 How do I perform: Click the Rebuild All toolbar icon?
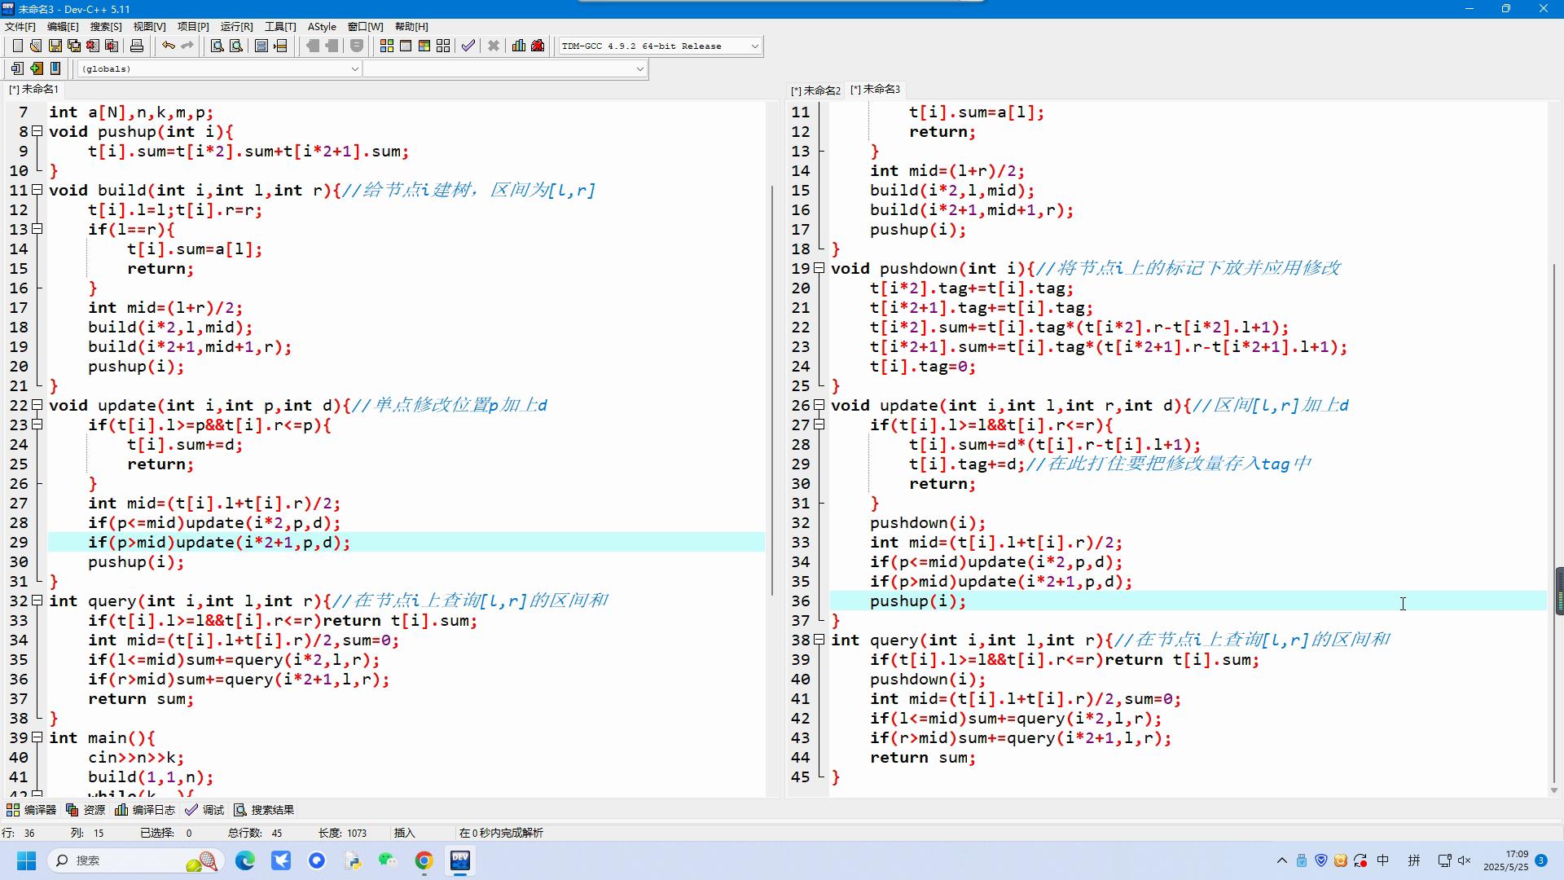(x=443, y=46)
